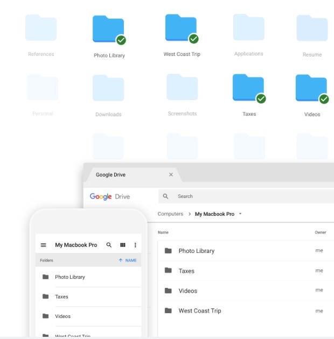Click the faded Downloads folder icon

[x=108, y=88]
